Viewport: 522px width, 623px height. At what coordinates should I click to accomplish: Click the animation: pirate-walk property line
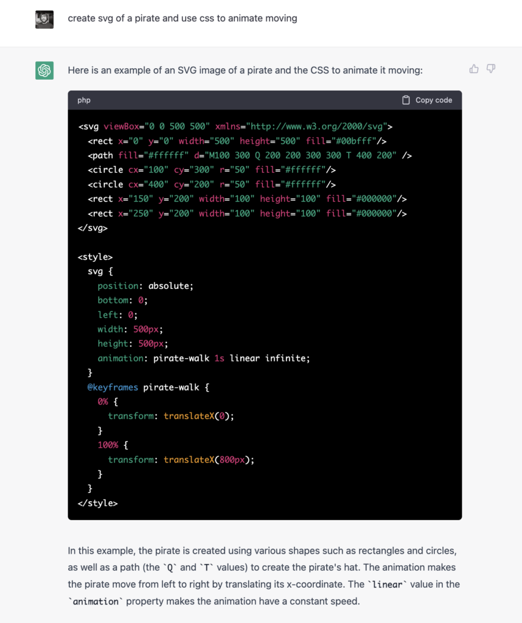(204, 358)
